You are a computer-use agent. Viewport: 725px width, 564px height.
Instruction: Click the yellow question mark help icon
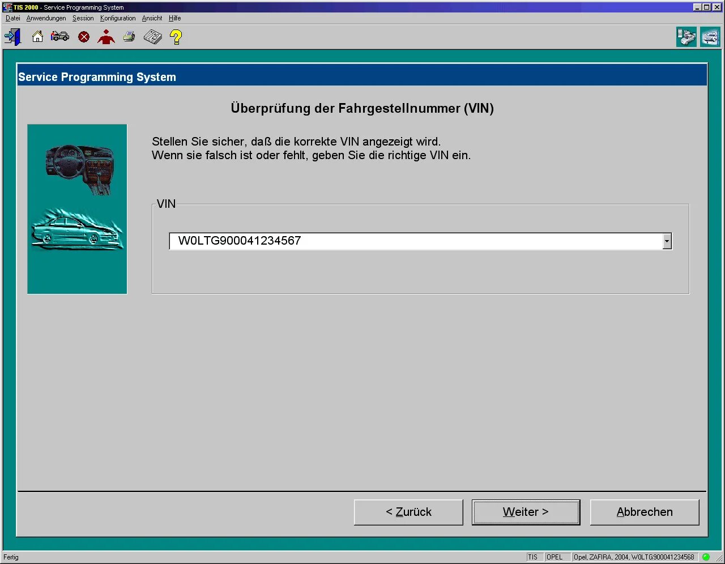pyautogui.click(x=176, y=37)
